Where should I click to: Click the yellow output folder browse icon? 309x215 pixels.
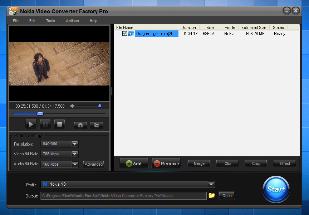pyautogui.click(x=212, y=195)
